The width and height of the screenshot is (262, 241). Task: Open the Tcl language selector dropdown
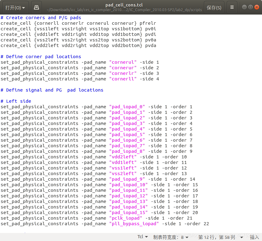(x=142, y=237)
